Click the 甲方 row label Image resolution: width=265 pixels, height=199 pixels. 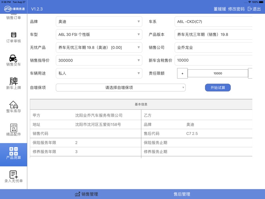(x=36, y=115)
